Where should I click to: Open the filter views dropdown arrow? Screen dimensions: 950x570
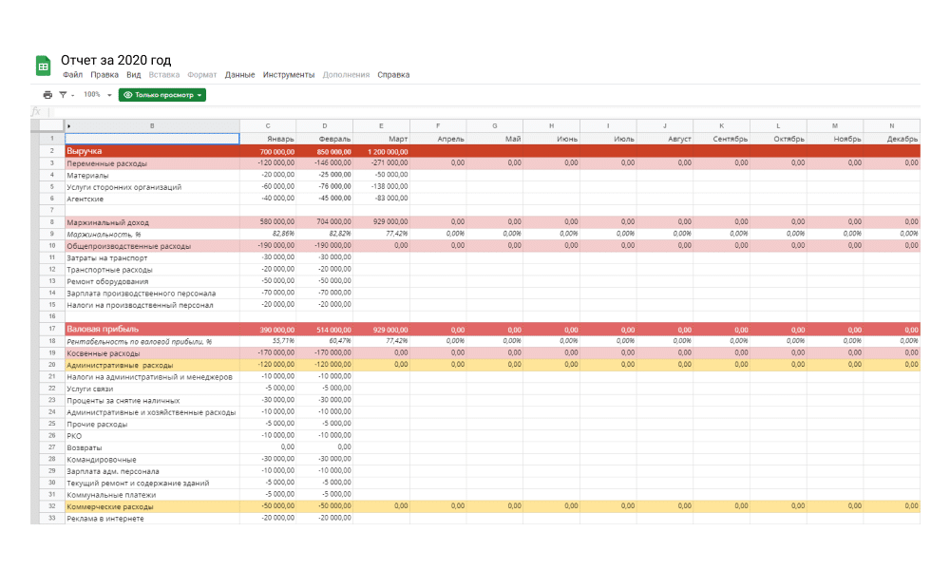(x=73, y=95)
